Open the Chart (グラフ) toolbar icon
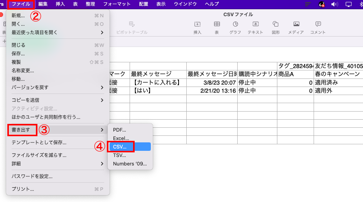The image size is (363, 202). [x=235, y=24]
